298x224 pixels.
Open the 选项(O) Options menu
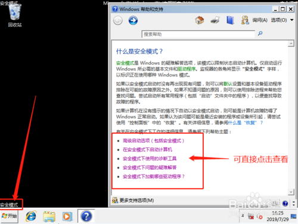279,20
